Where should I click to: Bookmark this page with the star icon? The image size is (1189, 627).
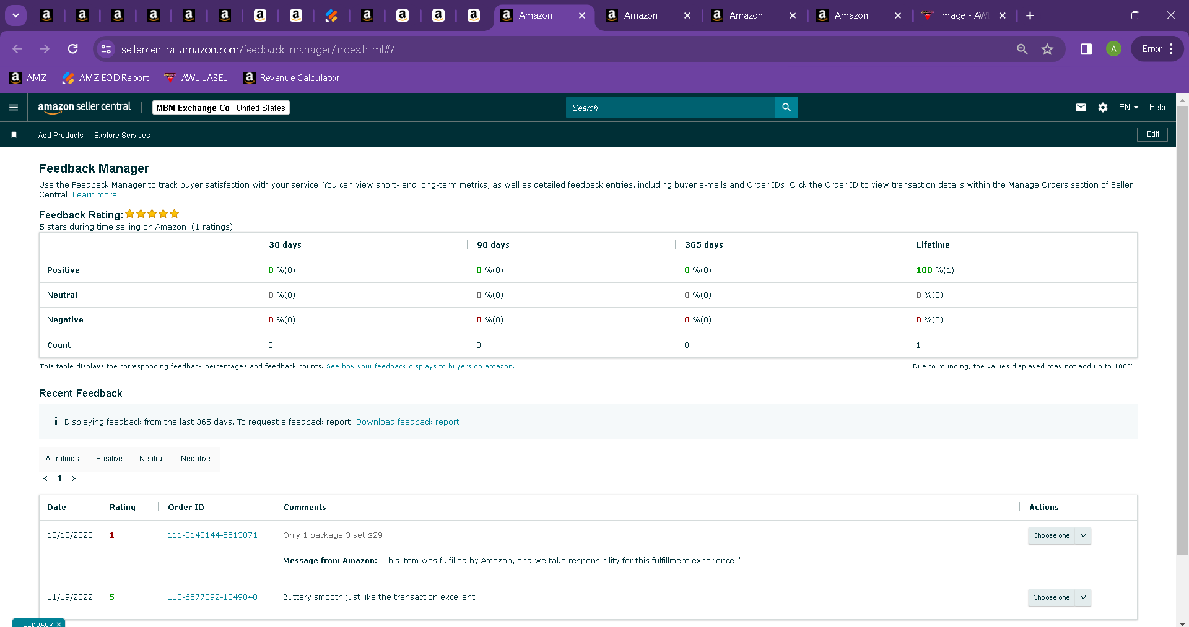click(x=1047, y=49)
